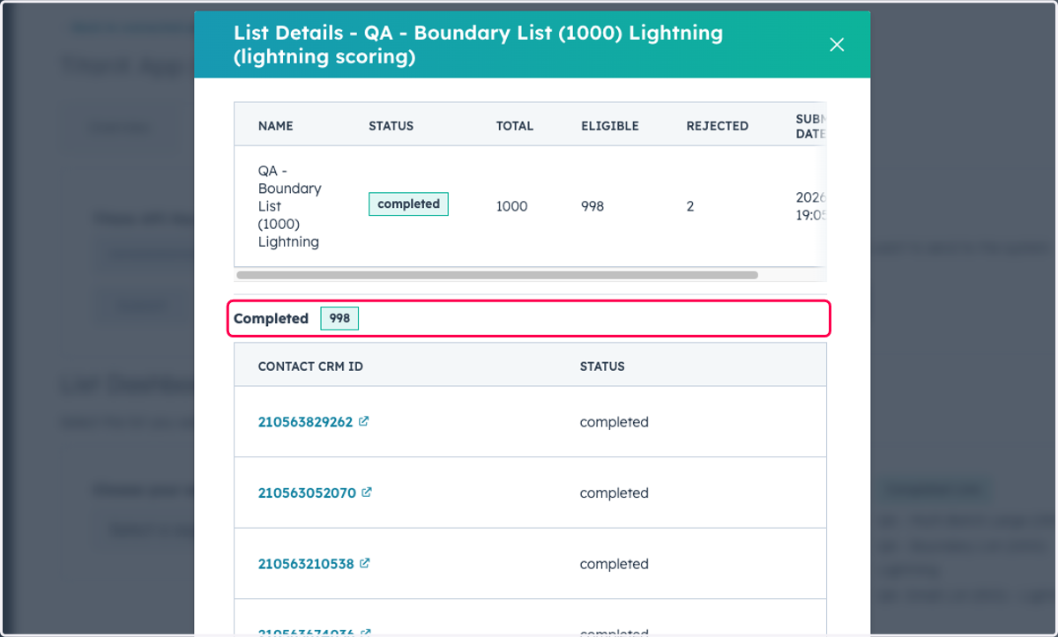
Task: Click the CONTACT CRM ID column header
Action: (310, 367)
